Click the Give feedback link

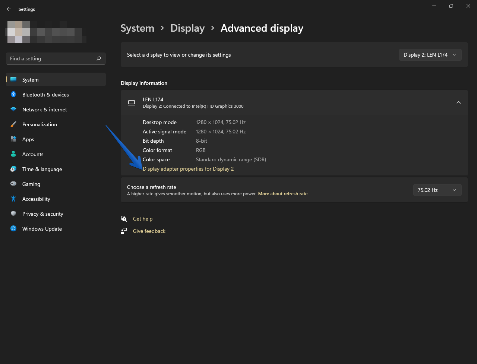(x=149, y=231)
